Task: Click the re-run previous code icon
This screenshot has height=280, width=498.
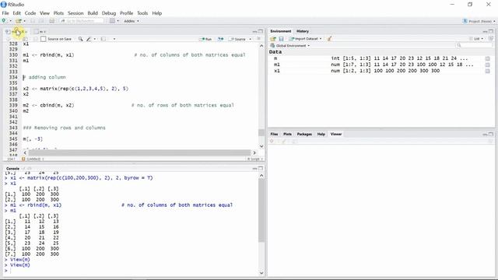Action: coord(220,39)
